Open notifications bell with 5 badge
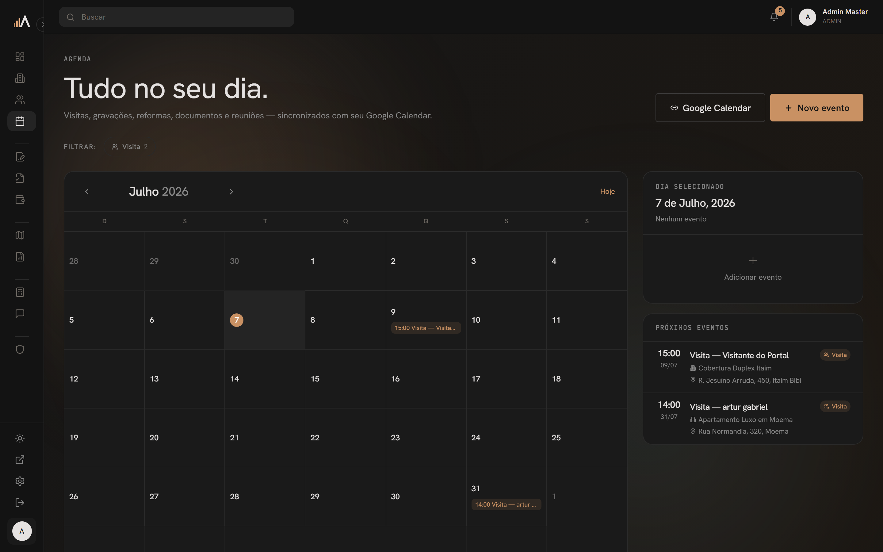This screenshot has height=552, width=883. [x=774, y=17]
